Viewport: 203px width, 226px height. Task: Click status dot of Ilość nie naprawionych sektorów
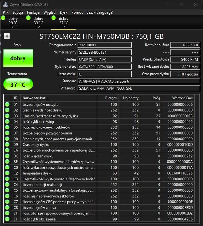tap(7, 196)
